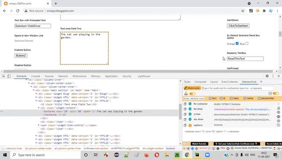Activate the DevTools inspect element picker icon

[4, 76]
